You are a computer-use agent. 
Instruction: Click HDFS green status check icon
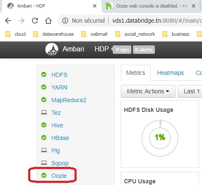click(44, 74)
